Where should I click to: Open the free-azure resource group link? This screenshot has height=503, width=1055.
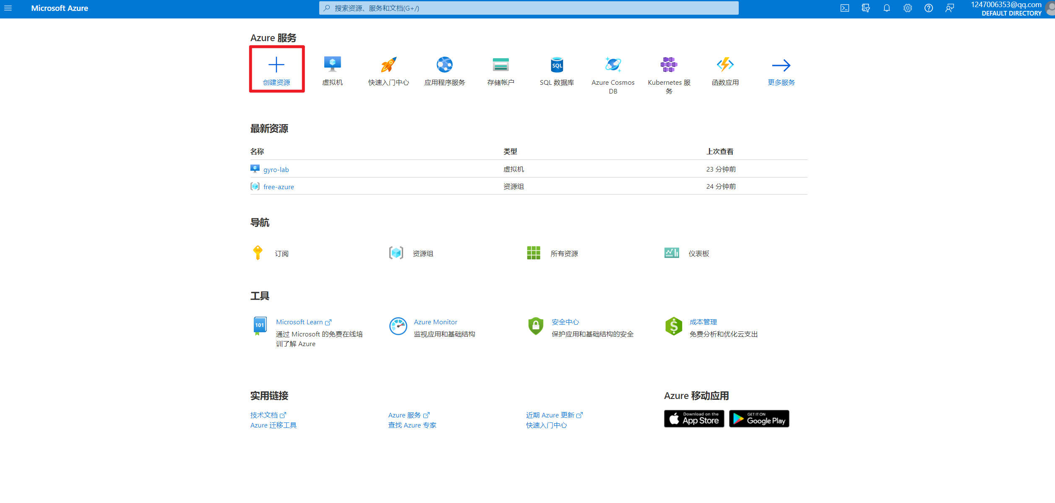pyautogui.click(x=279, y=187)
